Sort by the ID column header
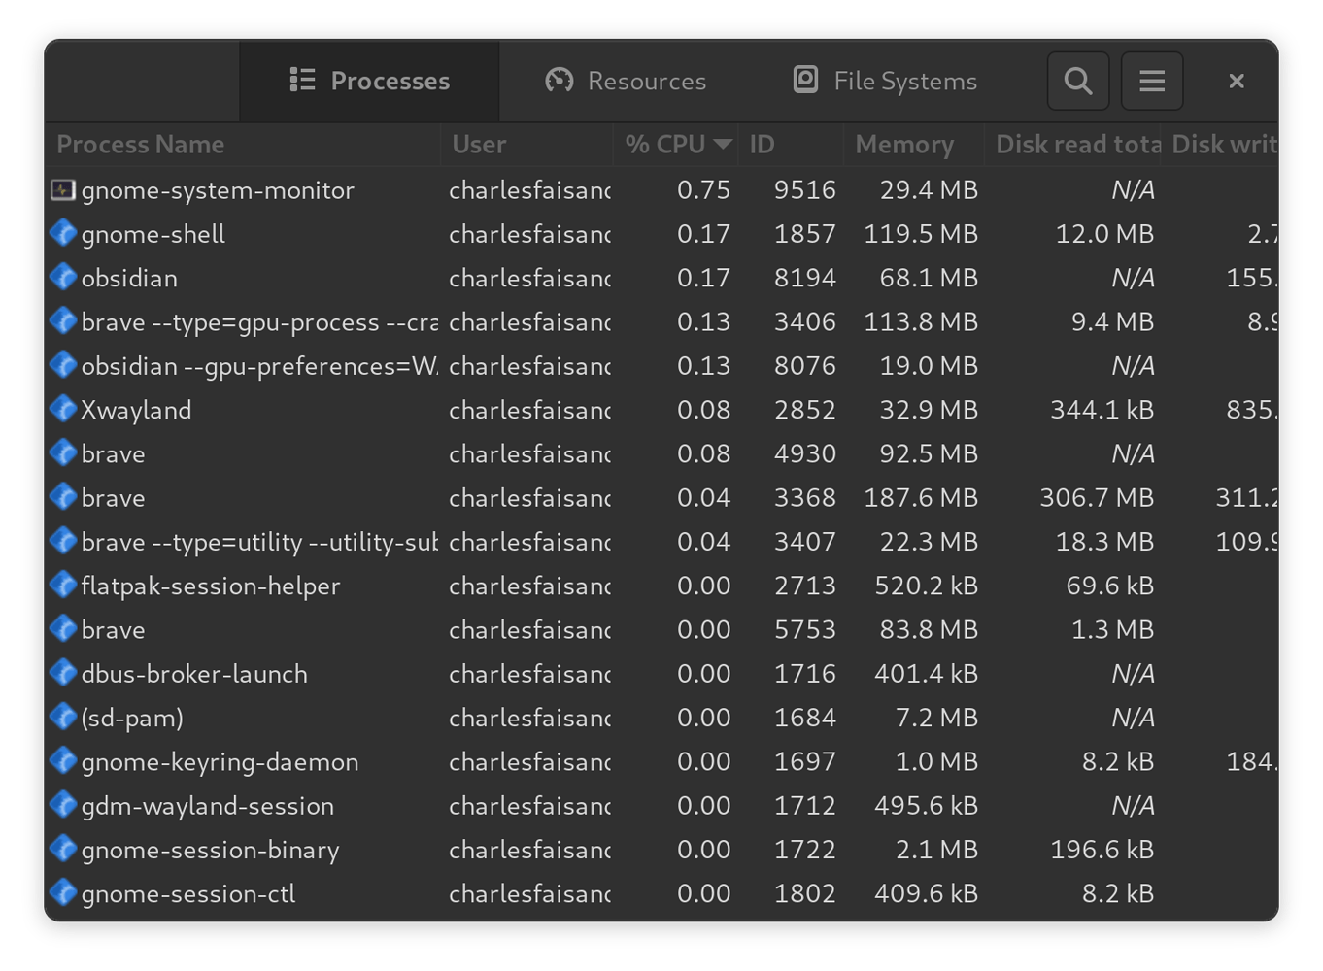Viewport: 1323px width, 971px height. click(x=791, y=145)
